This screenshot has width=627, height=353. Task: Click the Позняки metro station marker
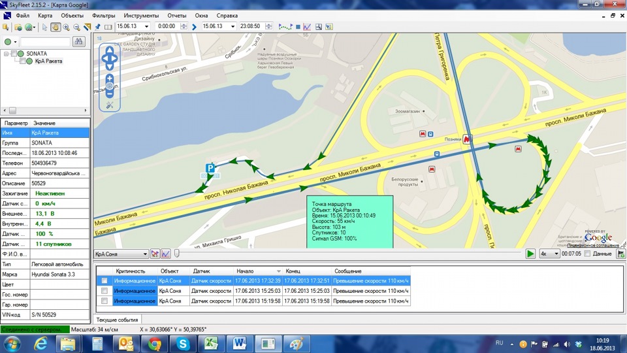[466, 139]
